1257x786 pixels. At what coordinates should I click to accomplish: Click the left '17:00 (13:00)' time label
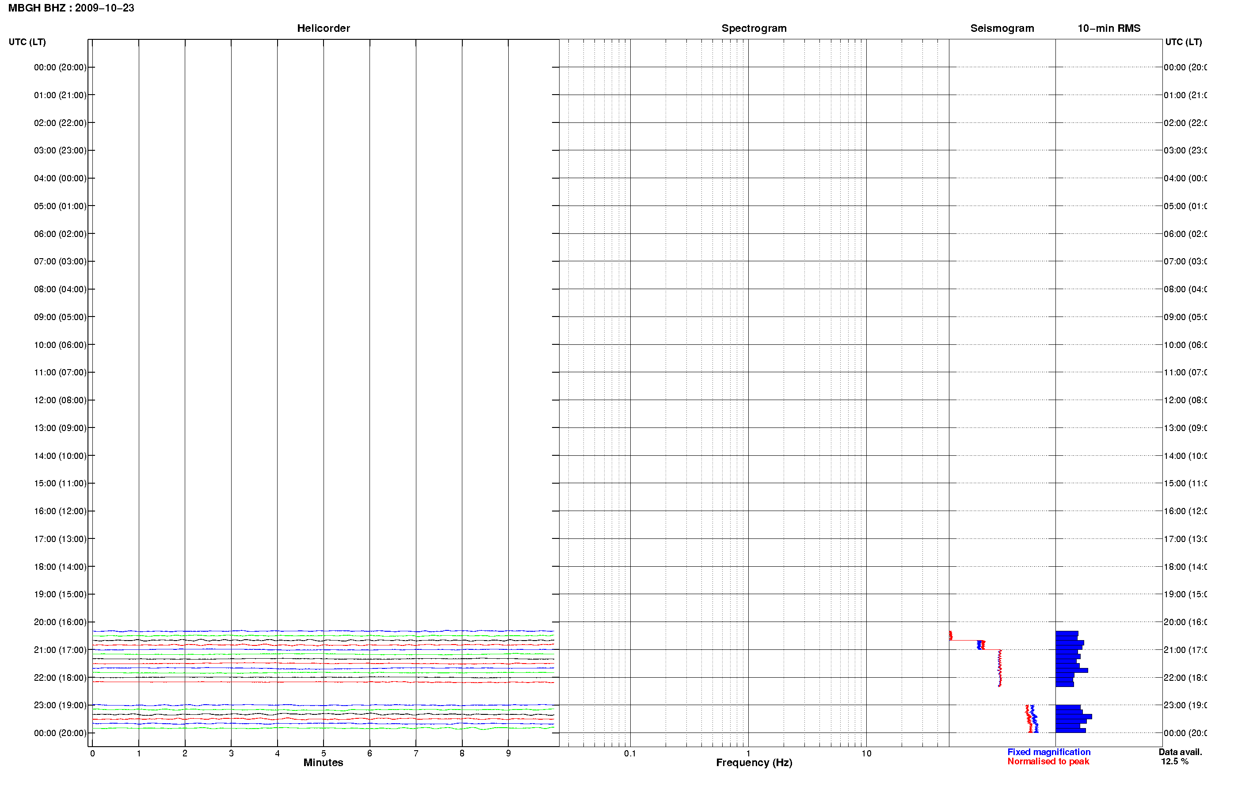pos(60,539)
